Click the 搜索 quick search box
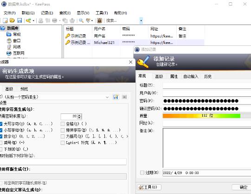The width and height of the screenshot is (251, 194). [122, 20]
